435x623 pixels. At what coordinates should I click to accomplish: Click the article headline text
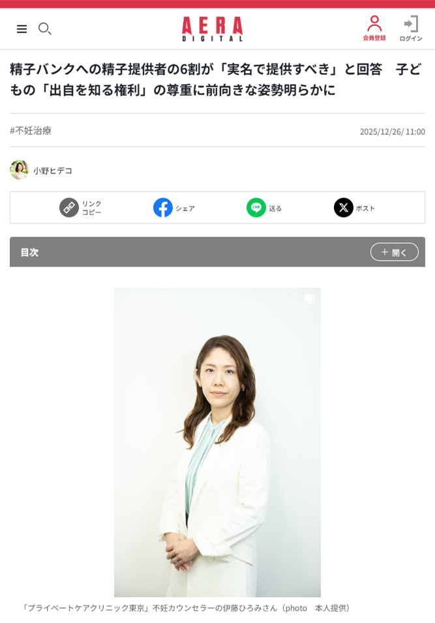click(215, 80)
